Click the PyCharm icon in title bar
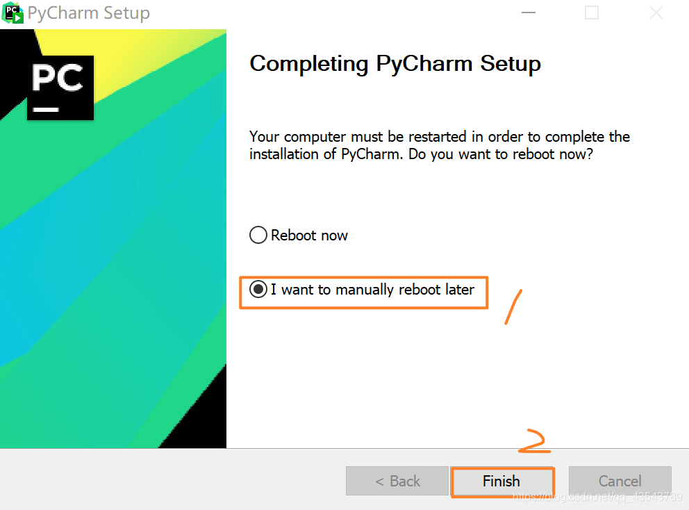 click(13, 13)
